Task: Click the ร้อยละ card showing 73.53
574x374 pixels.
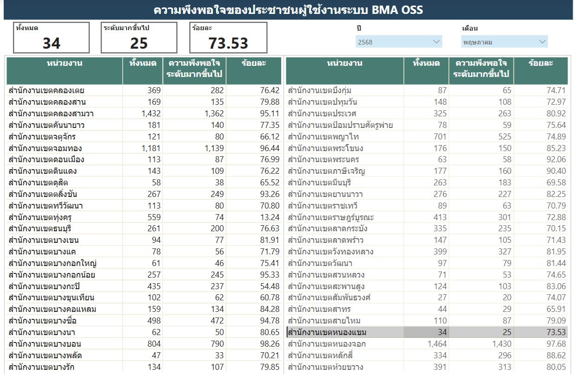Action: (x=228, y=38)
